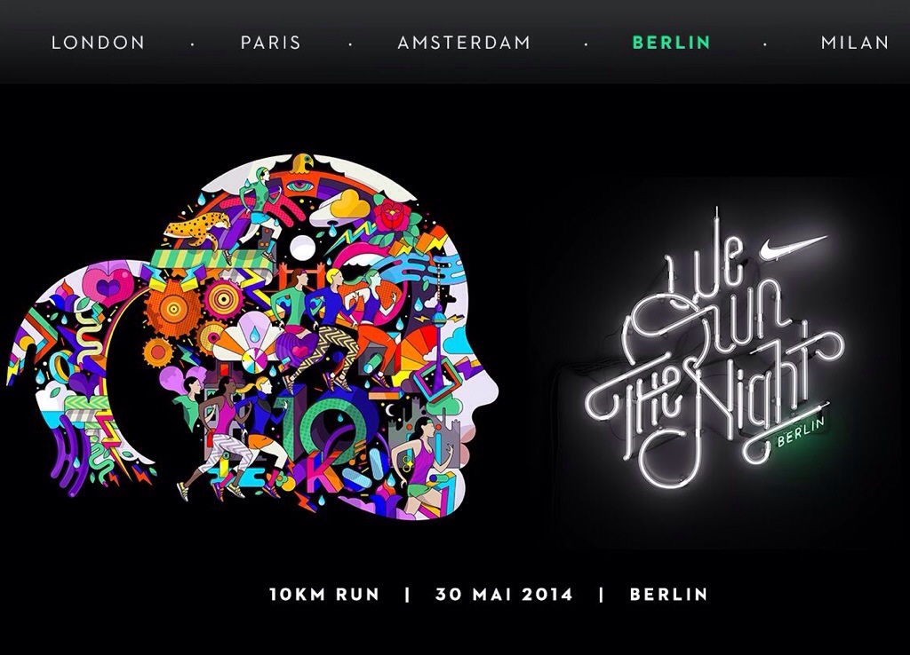Click the red rose in the illustration

[393, 213]
